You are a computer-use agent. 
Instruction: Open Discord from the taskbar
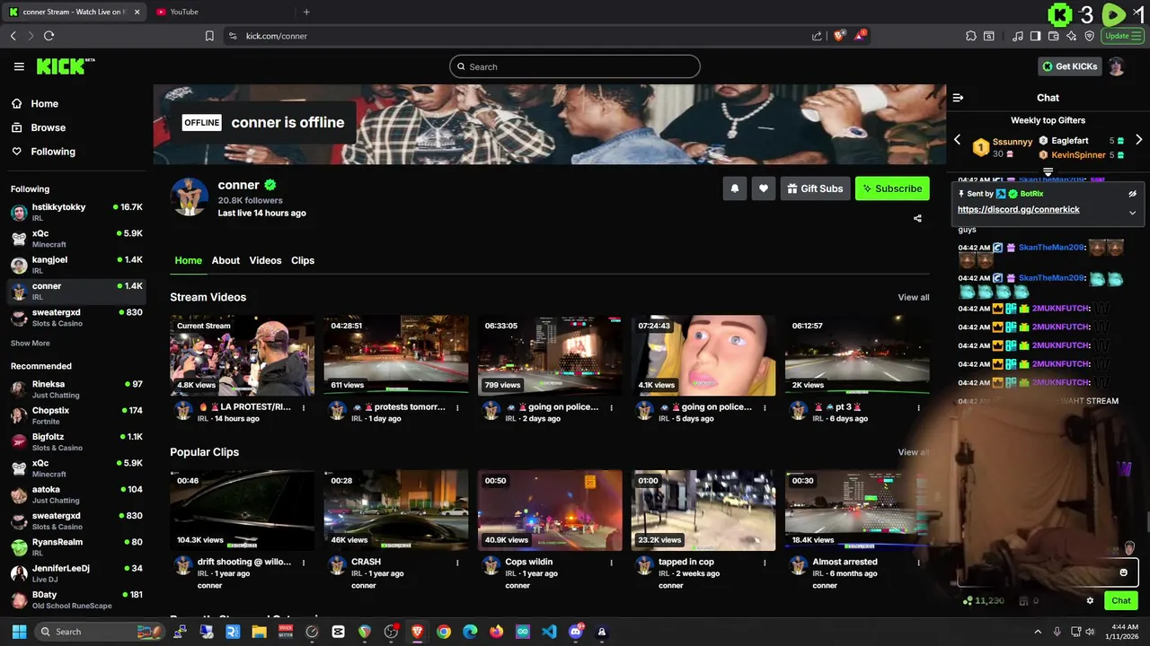pos(576,632)
